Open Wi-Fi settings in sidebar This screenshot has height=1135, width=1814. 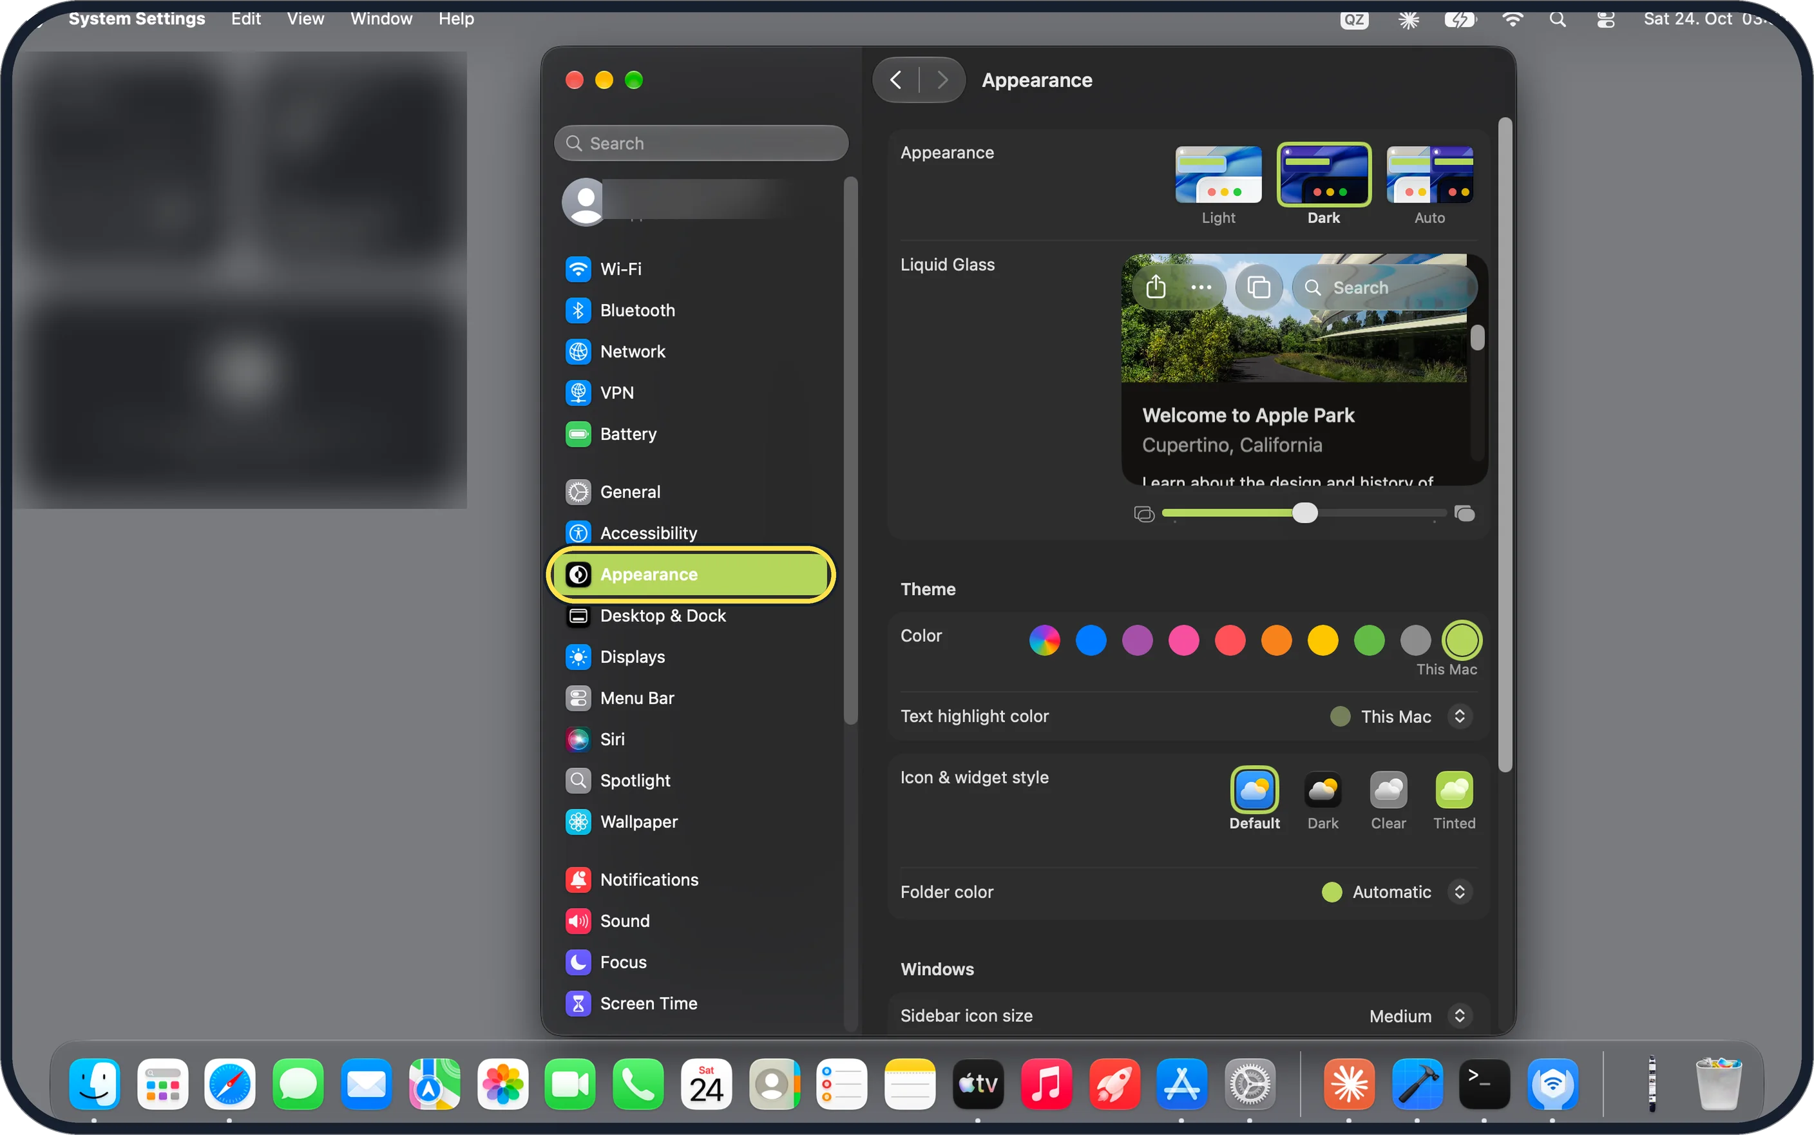pos(691,269)
